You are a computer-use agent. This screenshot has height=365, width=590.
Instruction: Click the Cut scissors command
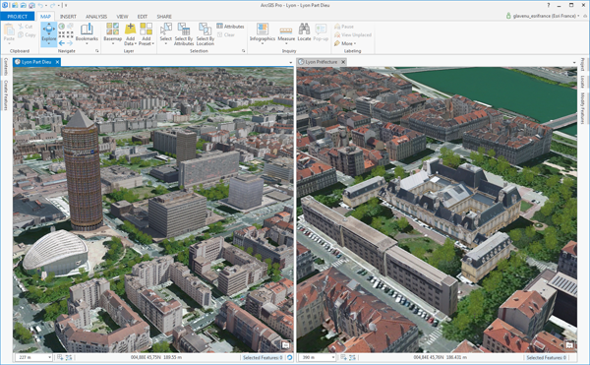(25, 27)
